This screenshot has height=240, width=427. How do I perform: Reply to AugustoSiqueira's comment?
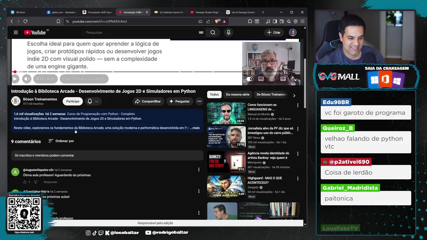tap(50, 182)
